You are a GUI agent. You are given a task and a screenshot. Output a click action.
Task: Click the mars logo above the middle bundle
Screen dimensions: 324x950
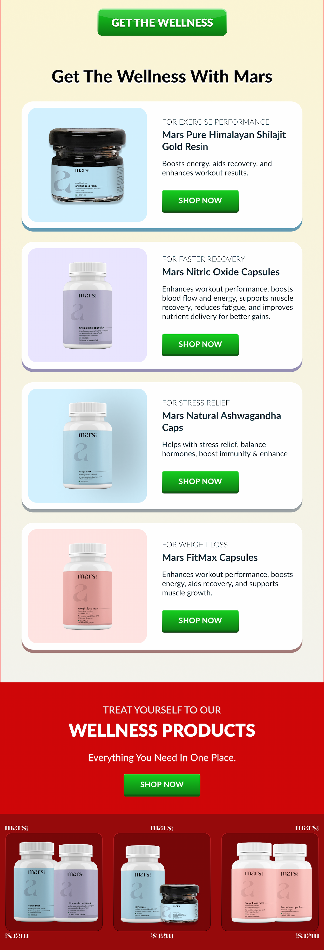[x=162, y=827]
